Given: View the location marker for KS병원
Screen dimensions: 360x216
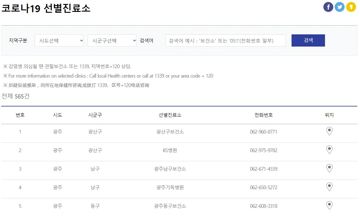Looking at the screenshot, I should [329, 150].
